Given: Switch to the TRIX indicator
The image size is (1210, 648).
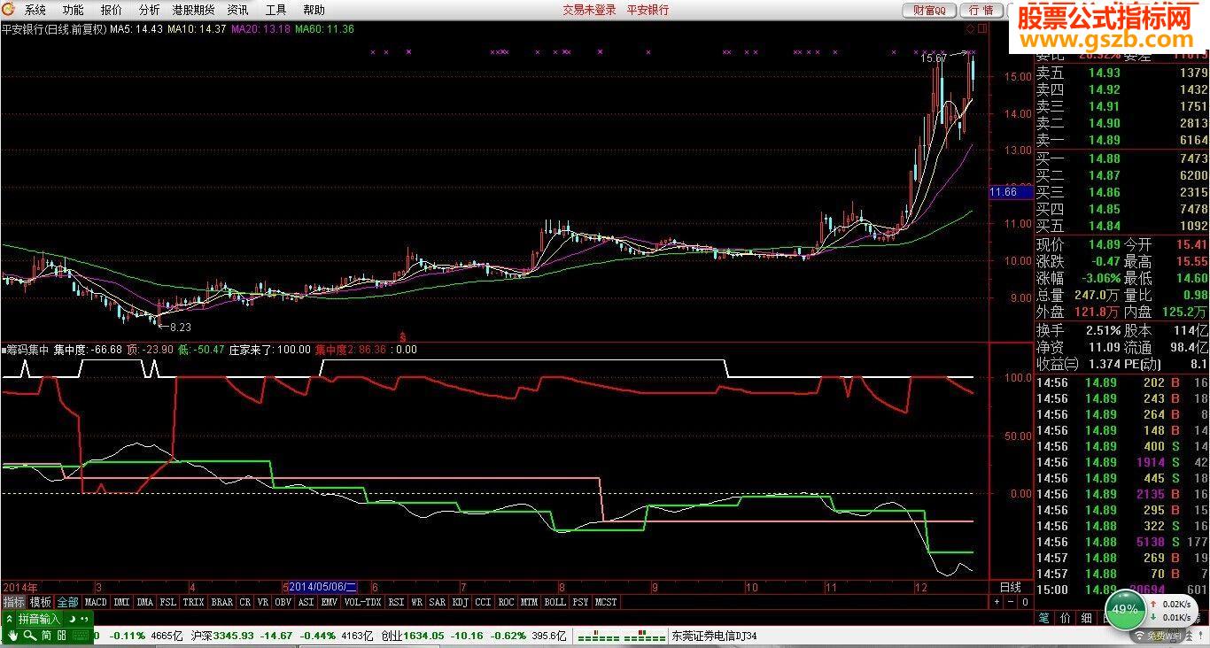Looking at the screenshot, I should (193, 602).
